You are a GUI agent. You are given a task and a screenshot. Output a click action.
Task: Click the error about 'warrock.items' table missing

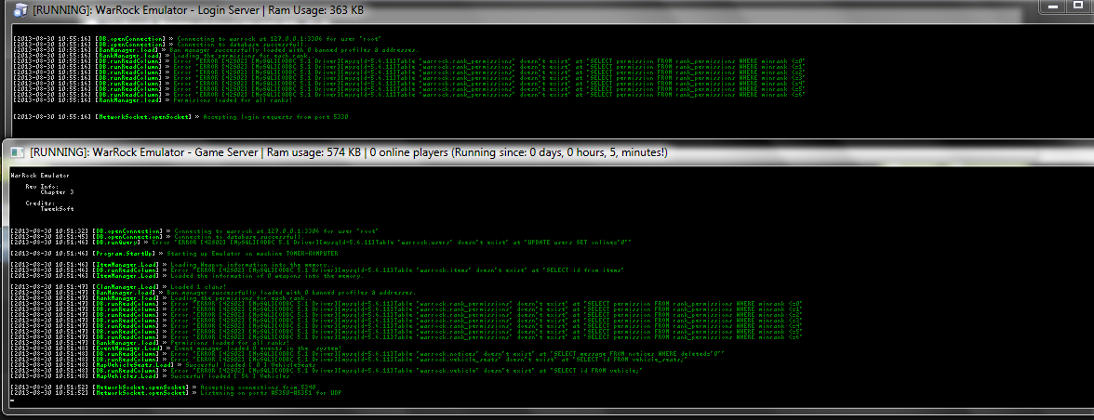(x=398, y=270)
